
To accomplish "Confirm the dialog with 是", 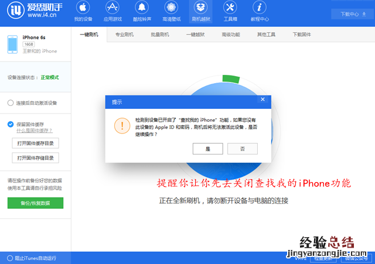I will click(208, 149).
